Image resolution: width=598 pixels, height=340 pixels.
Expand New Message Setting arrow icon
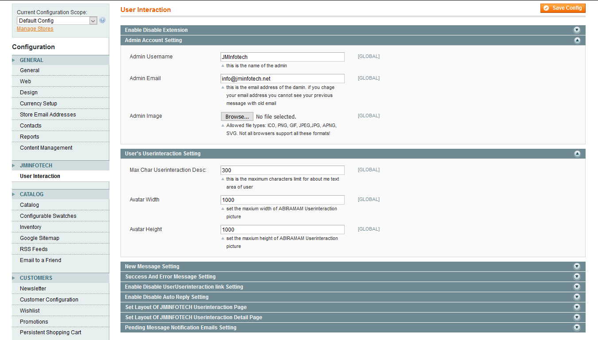pyautogui.click(x=577, y=267)
